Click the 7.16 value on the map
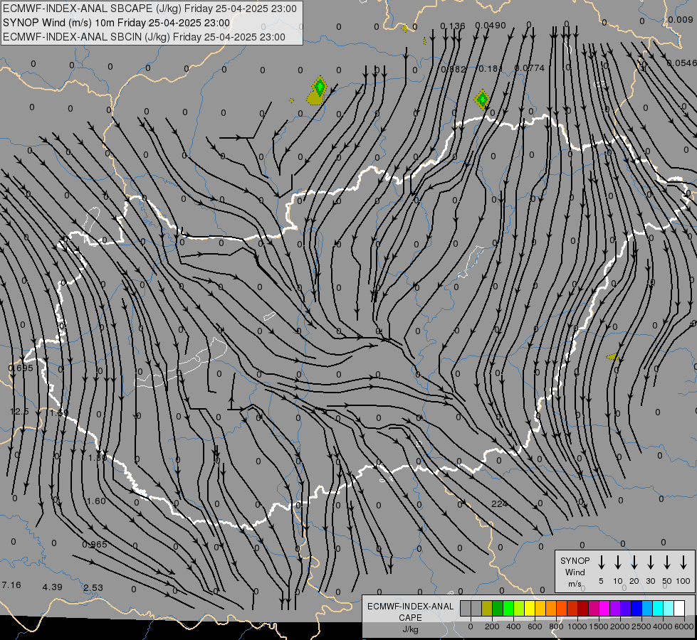697x640 pixels. click(x=11, y=585)
